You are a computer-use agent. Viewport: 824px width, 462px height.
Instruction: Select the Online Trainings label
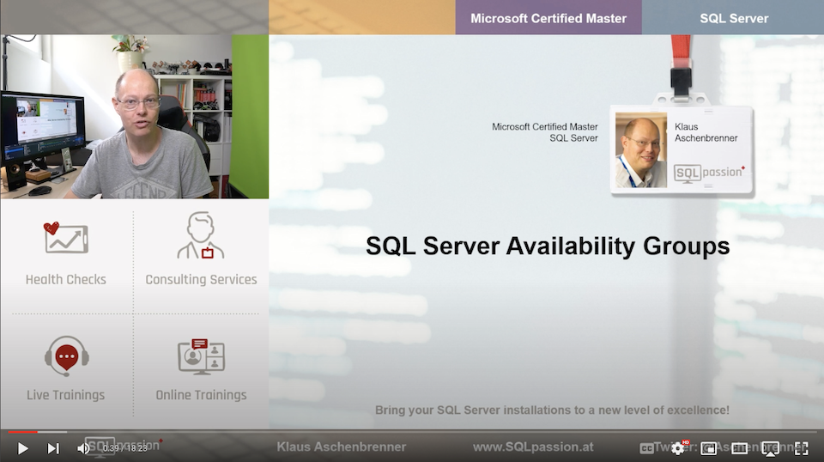coord(201,395)
